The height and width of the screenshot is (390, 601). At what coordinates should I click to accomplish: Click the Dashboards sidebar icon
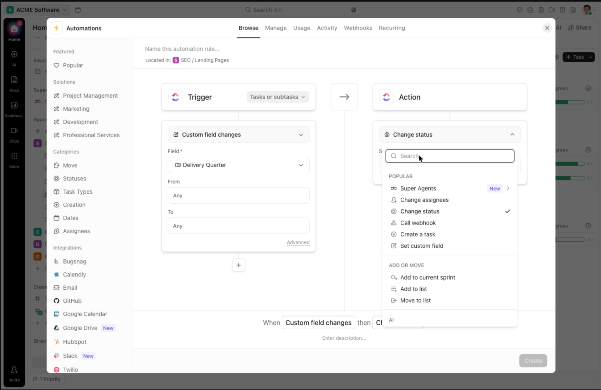pyautogui.click(x=14, y=105)
